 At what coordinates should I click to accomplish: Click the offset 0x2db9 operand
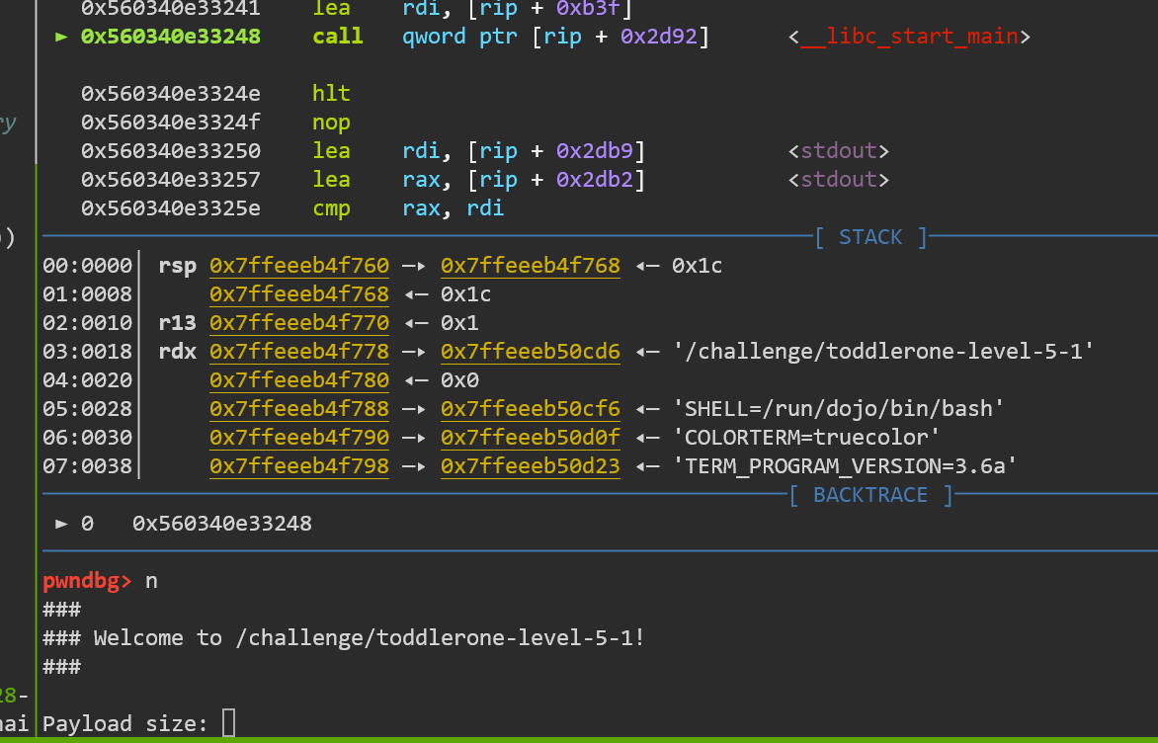[x=595, y=150]
